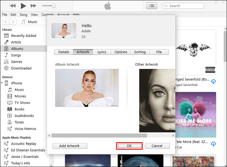Open iPhone Voice Memos icon
The height and width of the screenshot is (167, 227).
point(10,129)
